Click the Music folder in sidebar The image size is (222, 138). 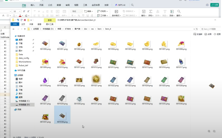coord(21,93)
